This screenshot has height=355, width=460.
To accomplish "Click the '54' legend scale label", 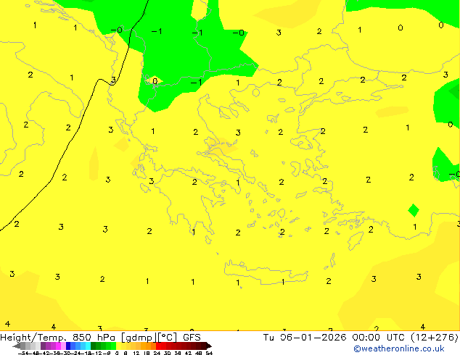I will [209, 353].
